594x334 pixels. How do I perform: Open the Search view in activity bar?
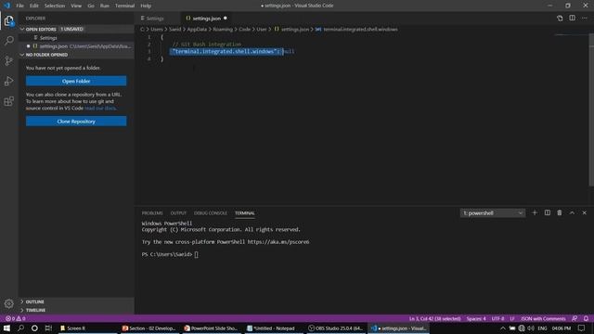point(8,41)
